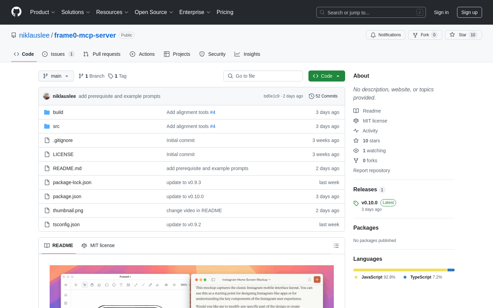
Task: Click the bell icon for Notifications
Action: 373,35
